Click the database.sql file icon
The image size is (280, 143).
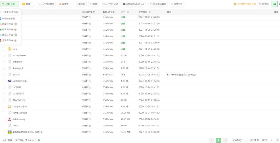pyautogui.click(x=10, y=119)
